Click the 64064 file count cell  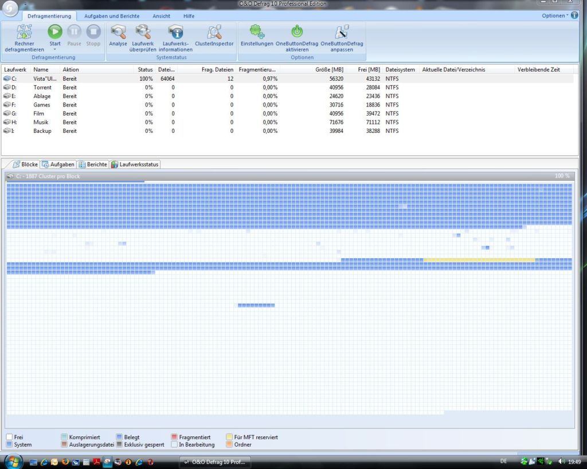(167, 78)
